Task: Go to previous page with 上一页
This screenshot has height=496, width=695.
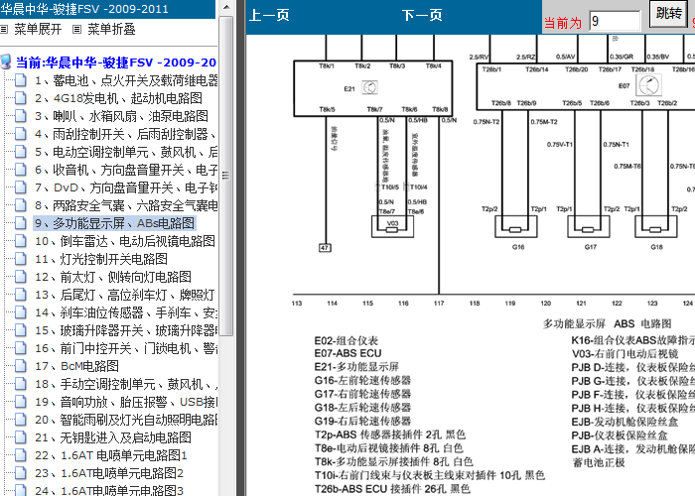Action: [x=269, y=16]
